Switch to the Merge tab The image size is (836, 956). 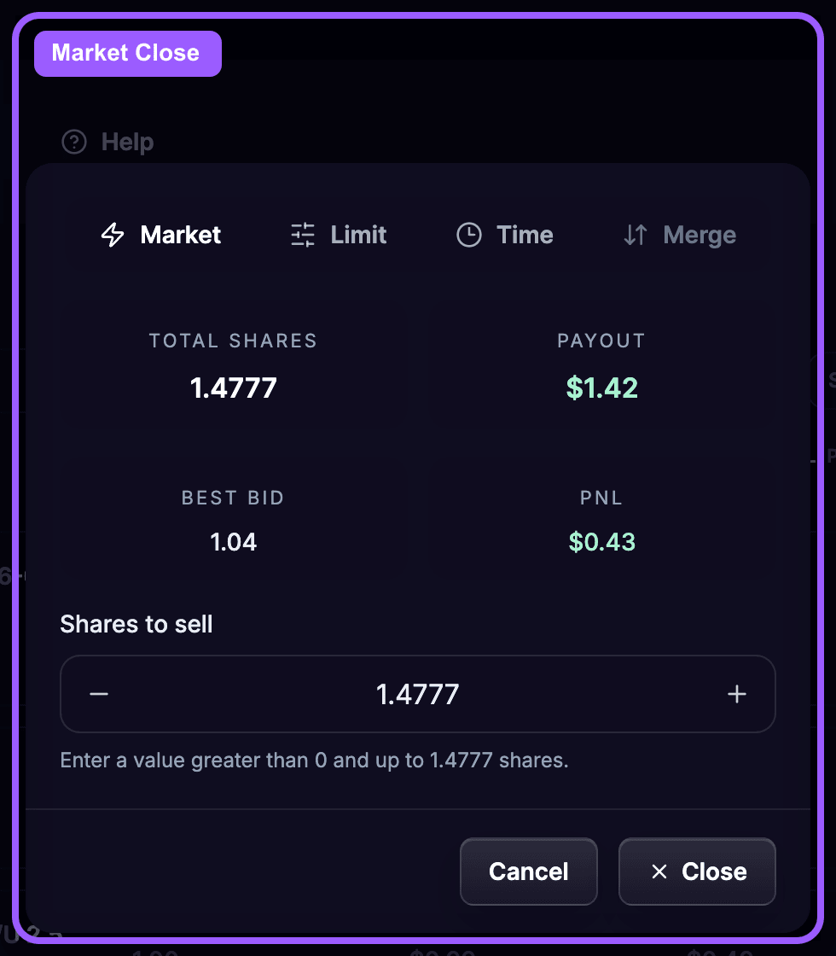[x=700, y=235]
